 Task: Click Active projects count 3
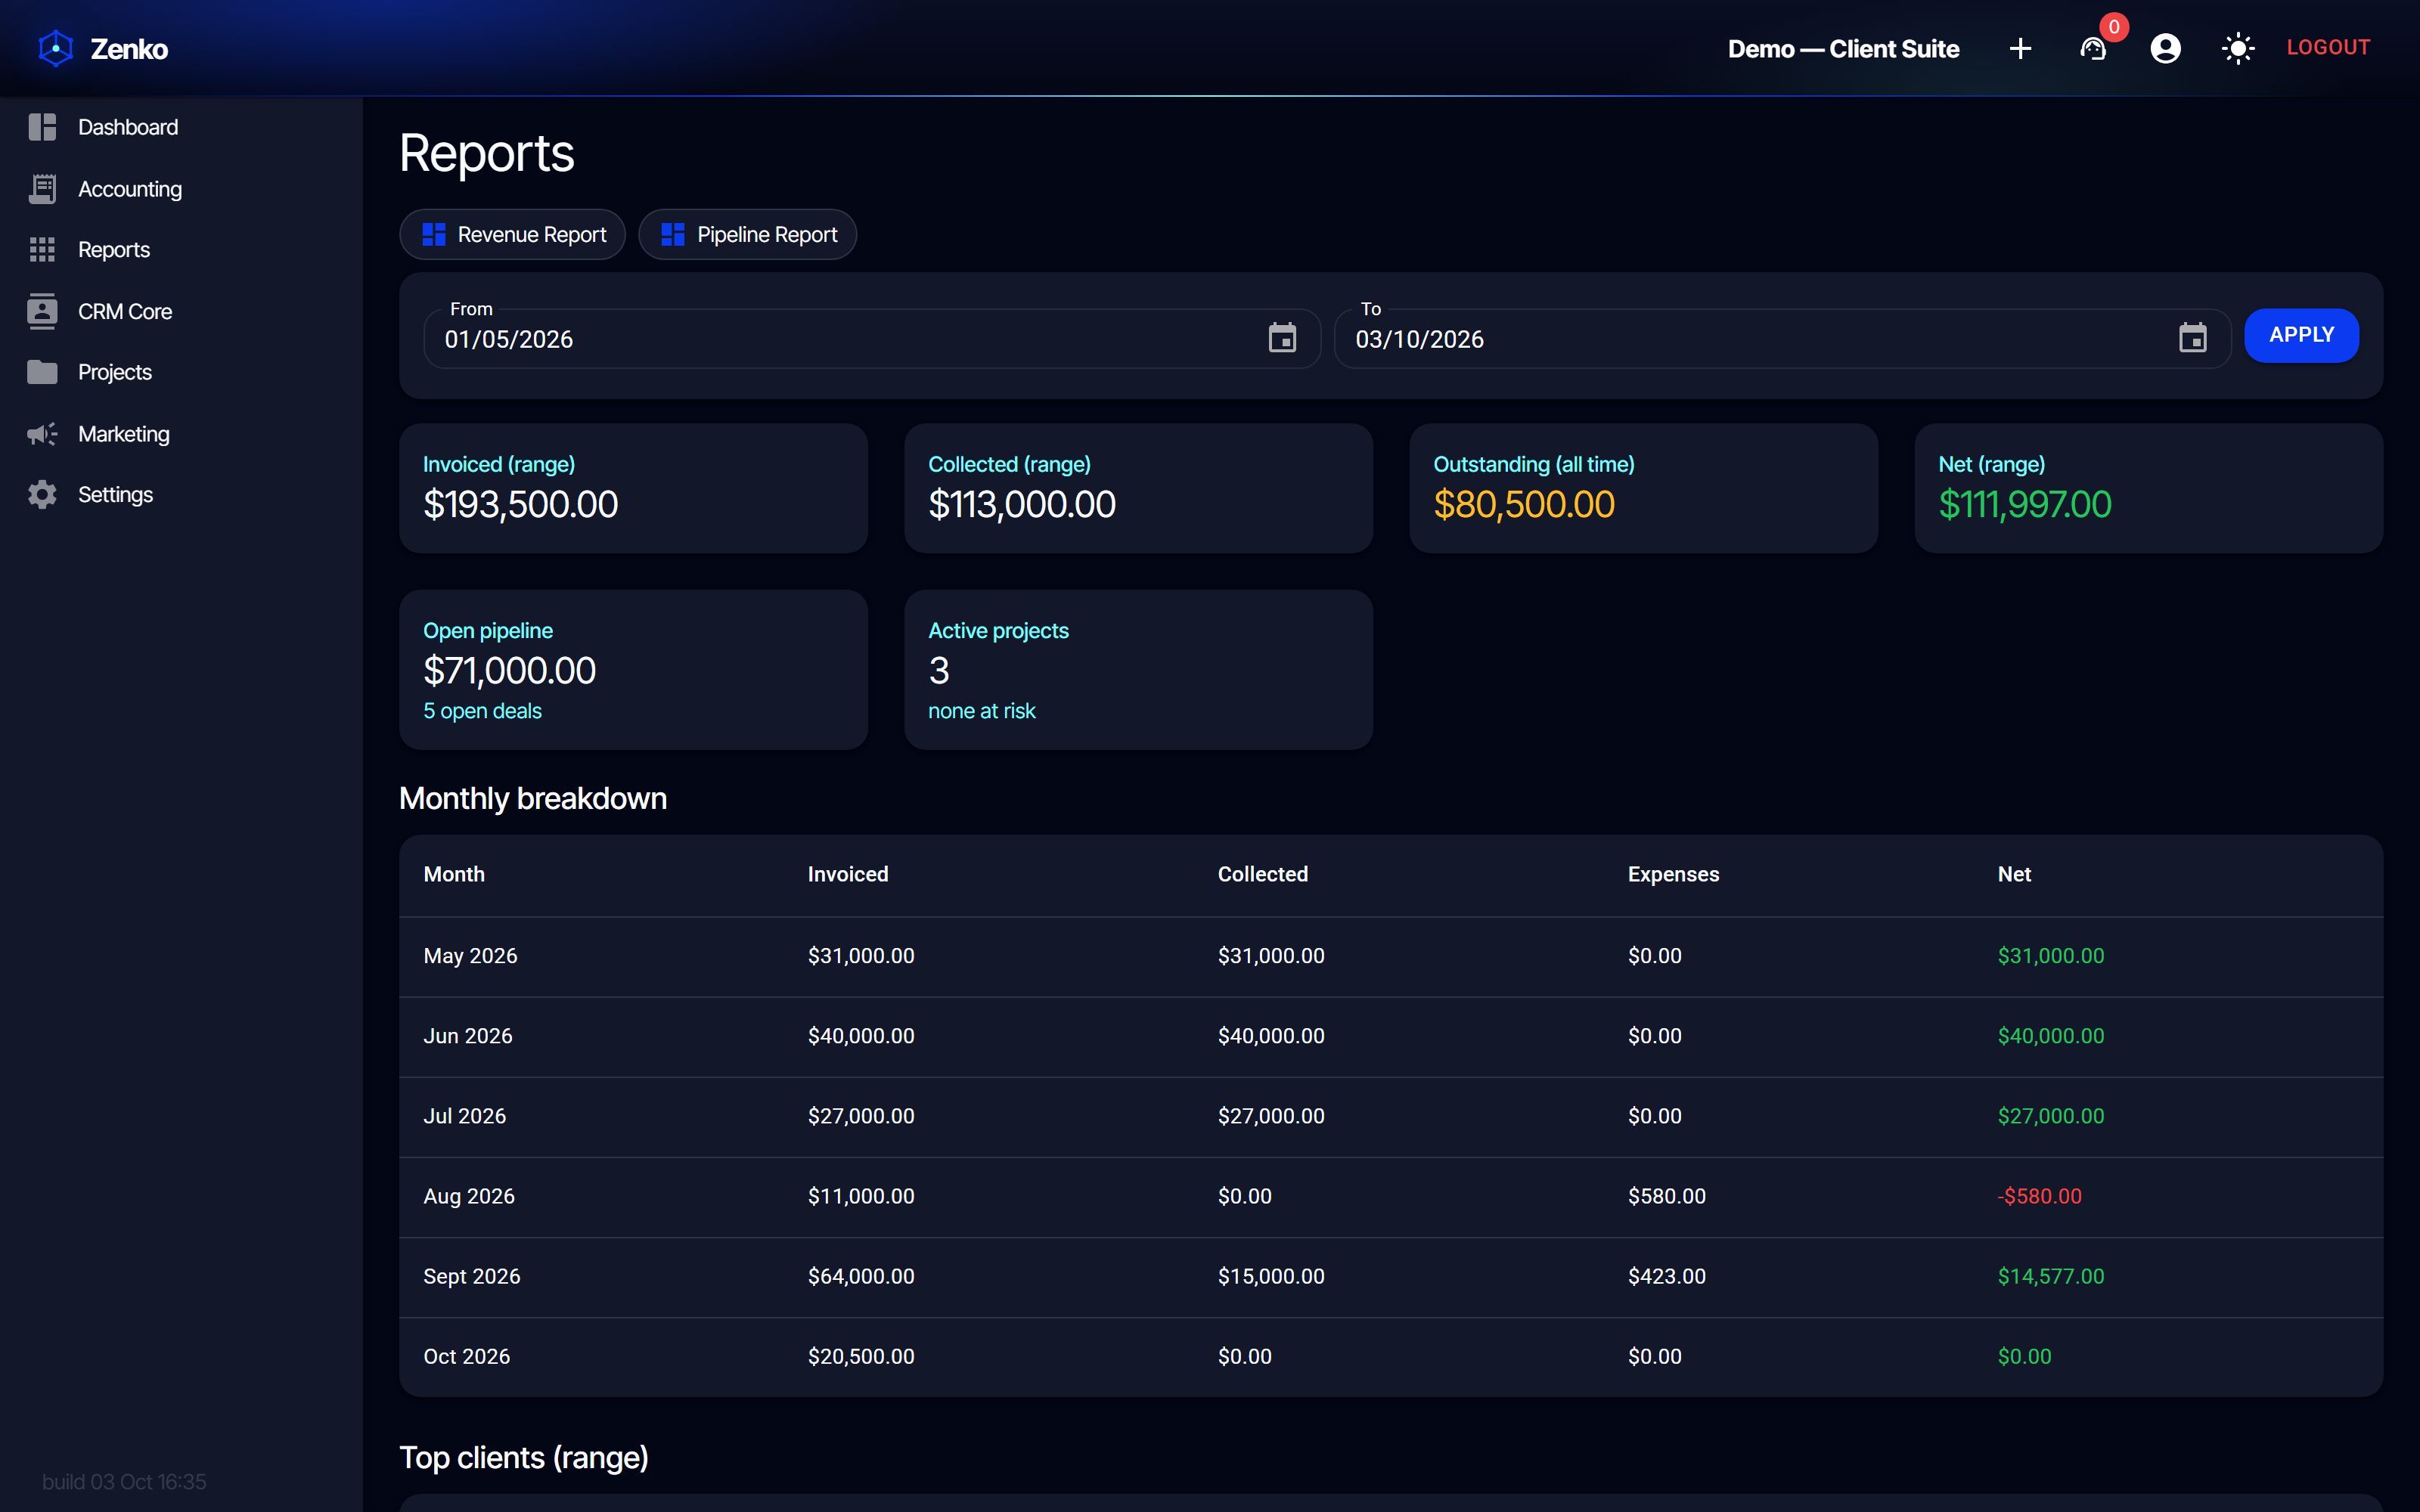[x=938, y=670]
